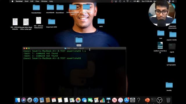Open PowerPoint from the dock
The width and height of the screenshot is (186, 104).
click(x=147, y=100)
